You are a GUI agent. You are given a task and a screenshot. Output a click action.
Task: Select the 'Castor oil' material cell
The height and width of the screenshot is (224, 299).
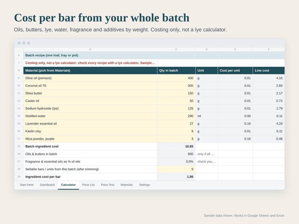click(x=90, y=101)
